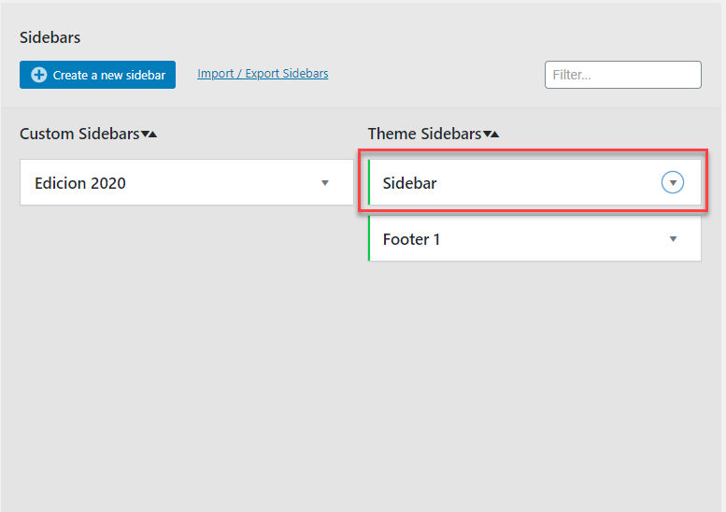The image size is (726, 512).
Task: Select the Footer 1 theme sidebar title
Action: point(411,239)
